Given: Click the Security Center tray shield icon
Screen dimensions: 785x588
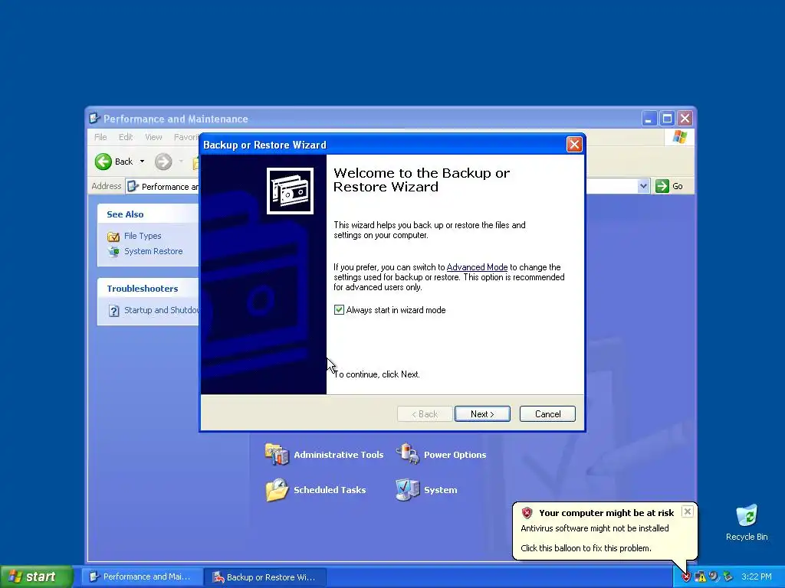Looking at the screenshot, I should [686, 577].
